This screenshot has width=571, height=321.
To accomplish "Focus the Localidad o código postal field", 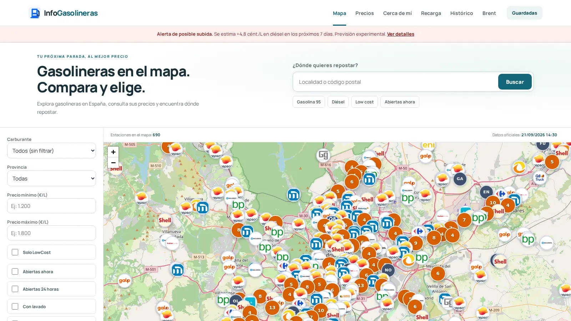I will click(x=395, y=82).
